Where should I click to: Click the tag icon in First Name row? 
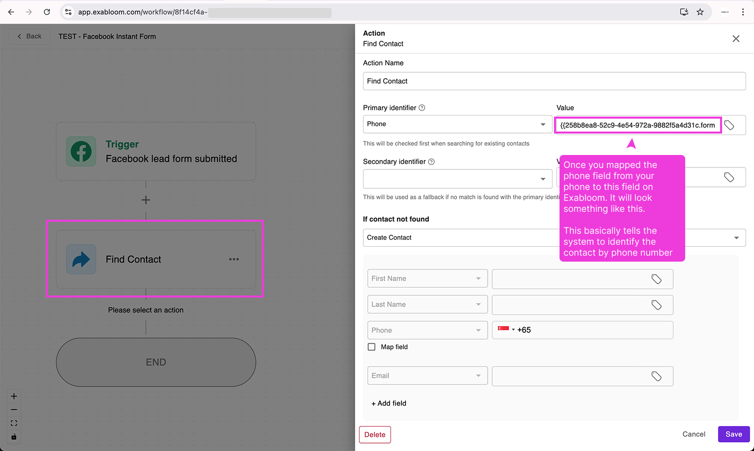tap(656, 279)
